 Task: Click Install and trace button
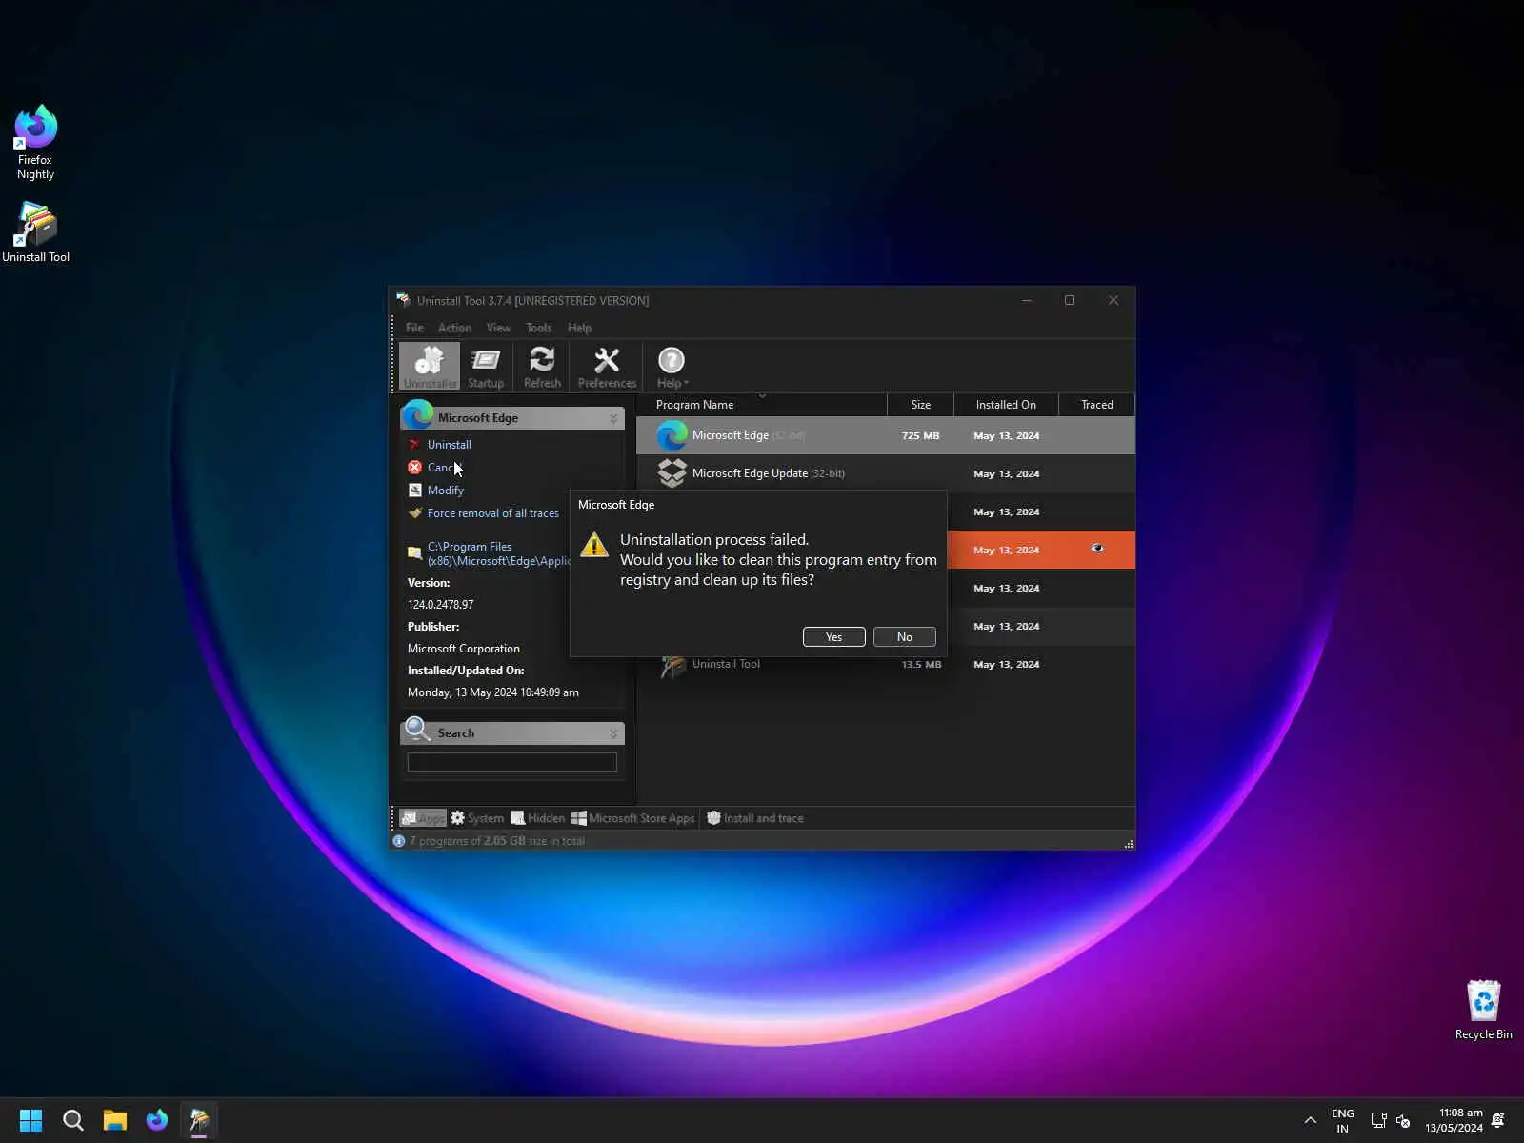755,818
